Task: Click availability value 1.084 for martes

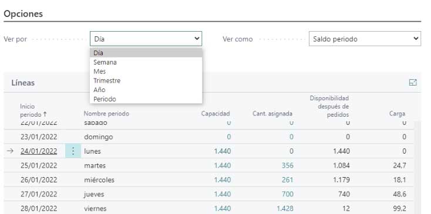Action: pos(341,165)
